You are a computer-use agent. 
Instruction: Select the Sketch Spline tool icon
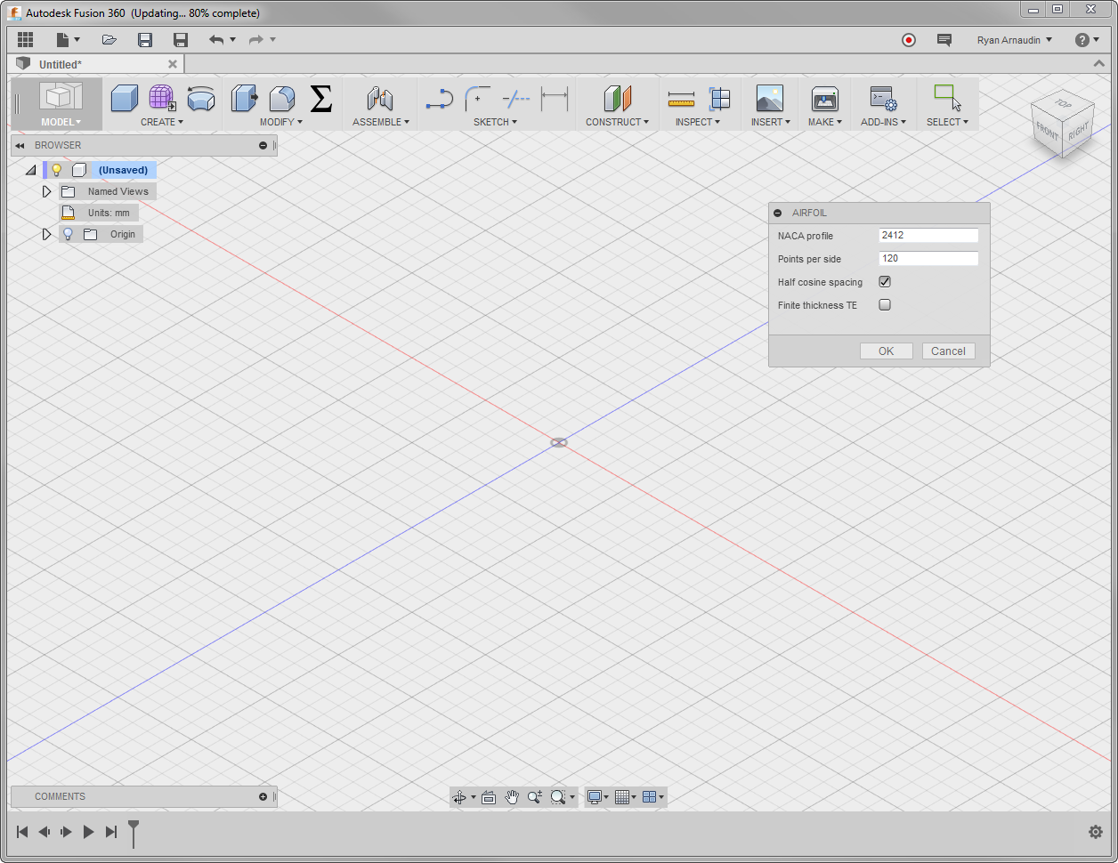click(x=439, y=98)
